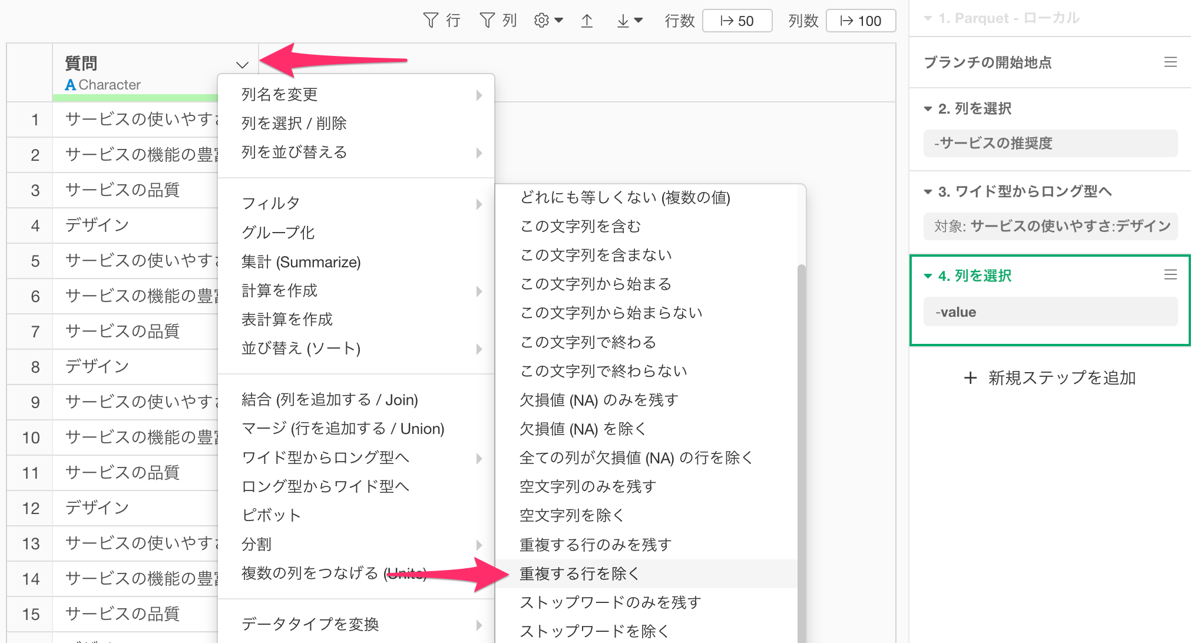This screenshot has height=643, width=1191.
Task: Choose 欠損値 (NA) を除く option
Action: (x=646, y=429)
